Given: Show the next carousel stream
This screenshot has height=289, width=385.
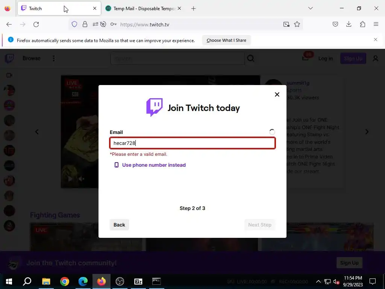Looking at the screenshot, I should (367, 132).
